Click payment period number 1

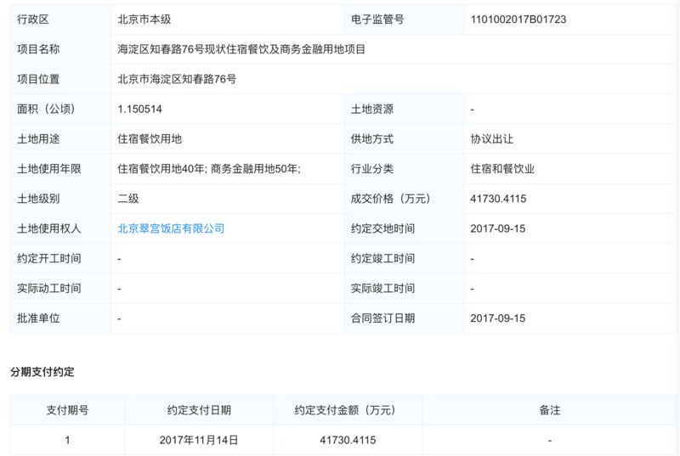pos(67,440)
